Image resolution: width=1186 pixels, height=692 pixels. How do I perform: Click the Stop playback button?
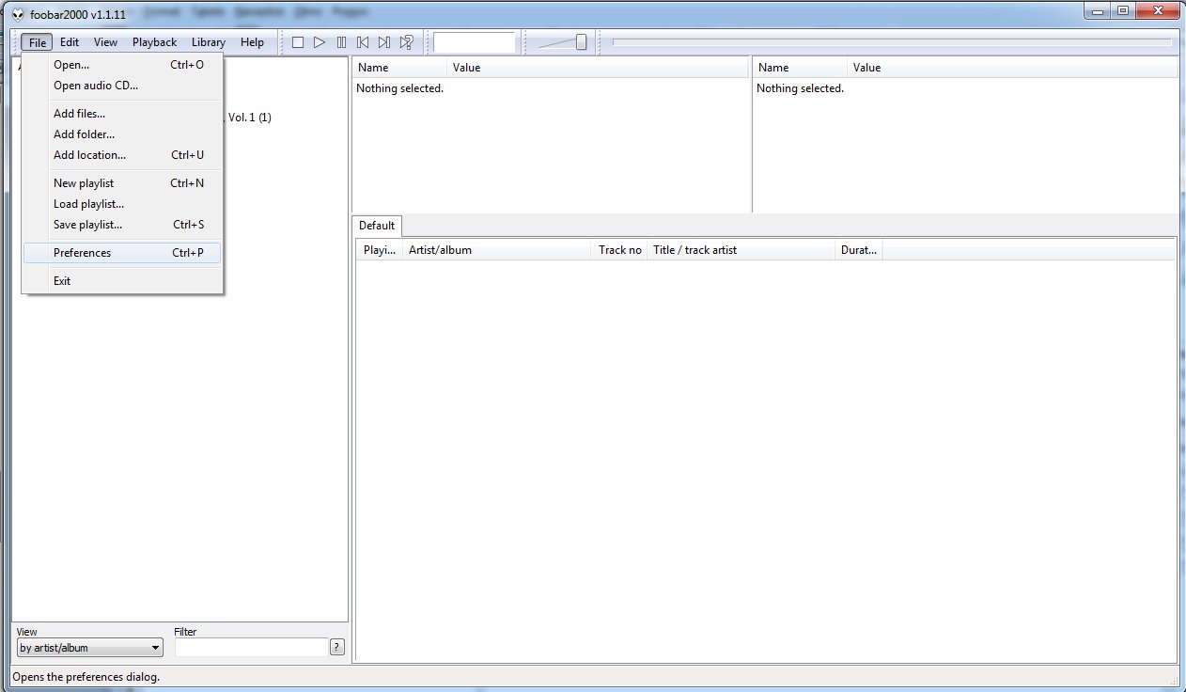298,42
